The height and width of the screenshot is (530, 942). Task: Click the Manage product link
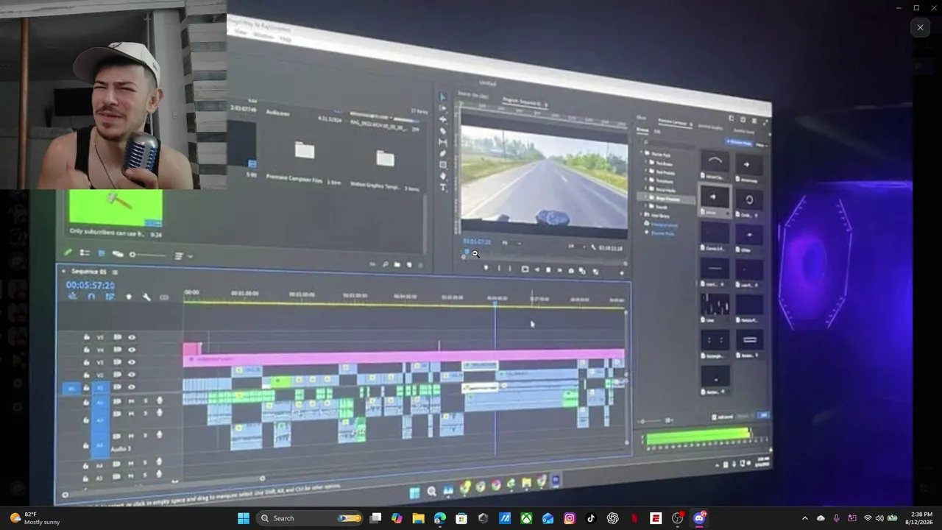click(x=664, y=225)
